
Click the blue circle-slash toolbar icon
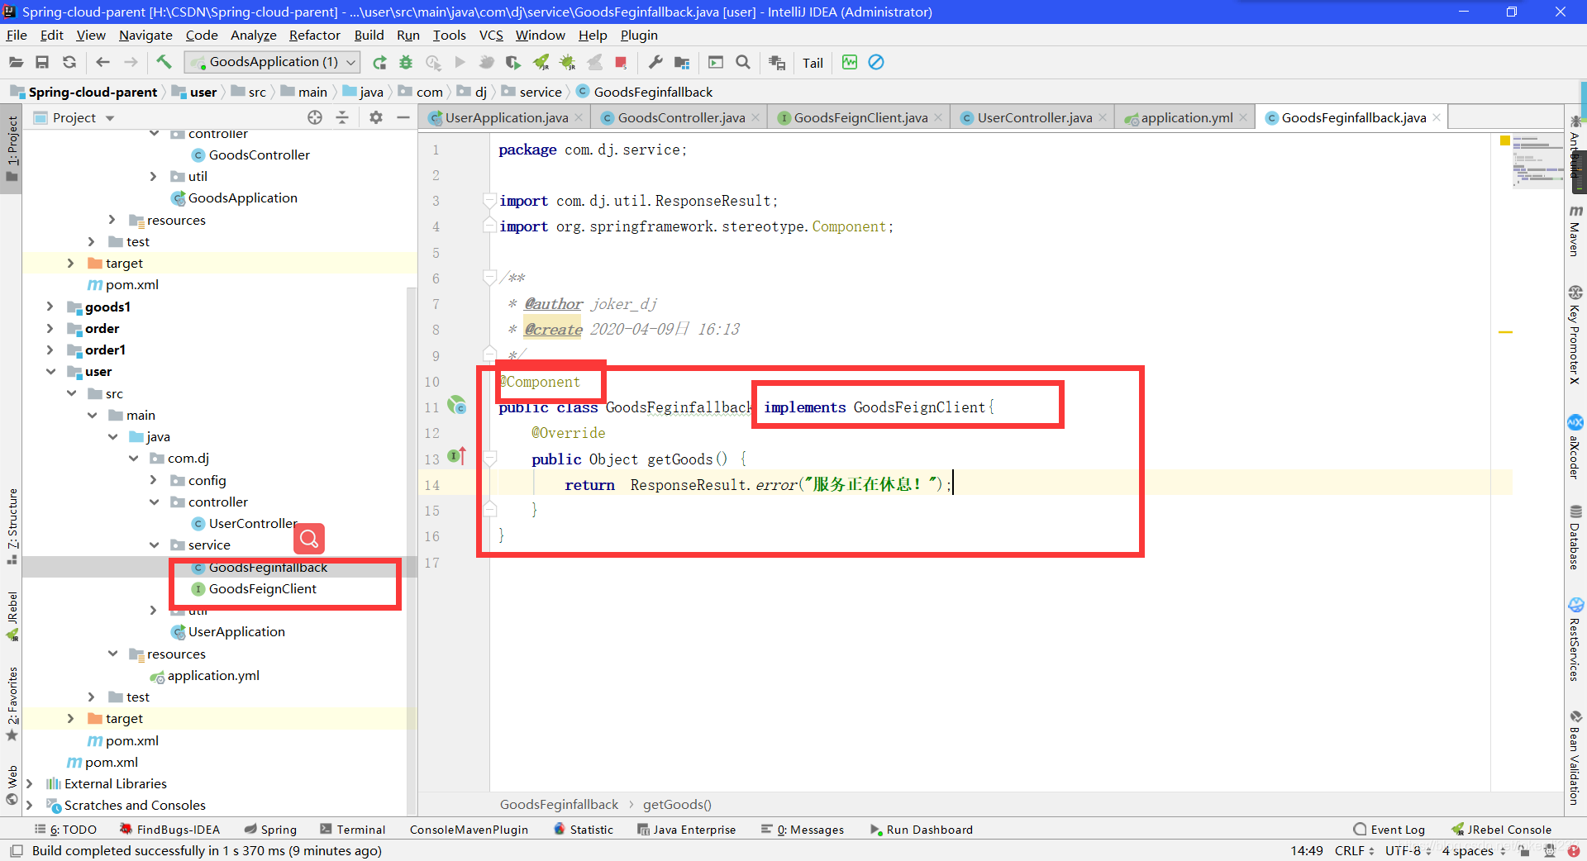pos(876,62)
